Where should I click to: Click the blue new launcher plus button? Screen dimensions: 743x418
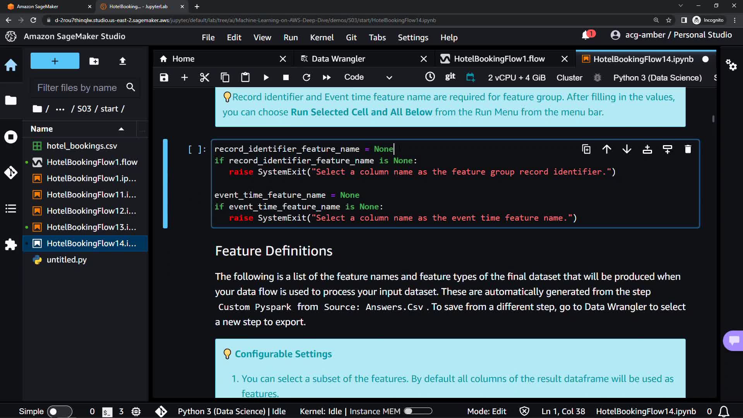55,61
